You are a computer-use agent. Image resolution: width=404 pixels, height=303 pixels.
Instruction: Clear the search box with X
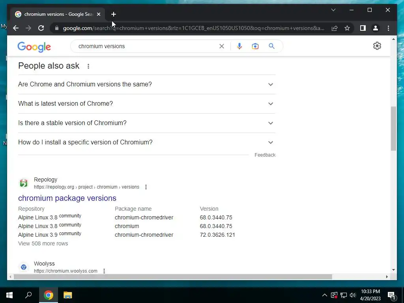tap(222, 46)
